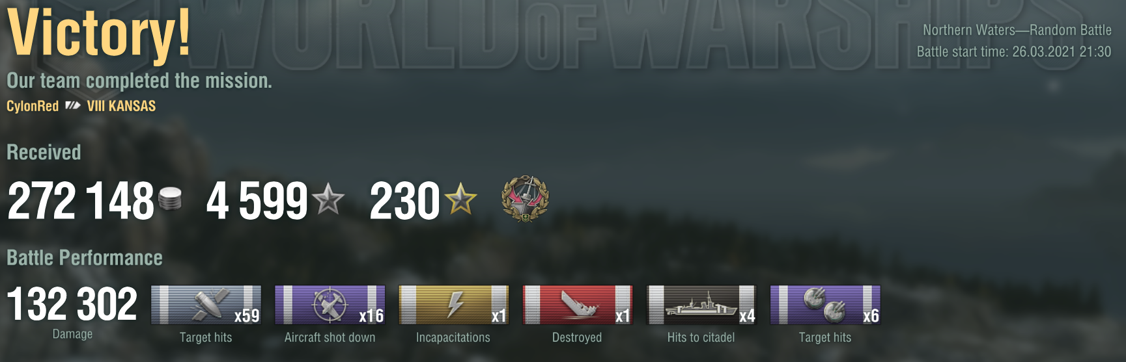Click the VIII KANSAS ship name
Screen dimensions: 1126x362
coord(122,106)
